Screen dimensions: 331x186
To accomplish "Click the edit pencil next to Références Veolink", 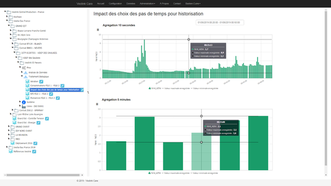I will coord(34,152).
